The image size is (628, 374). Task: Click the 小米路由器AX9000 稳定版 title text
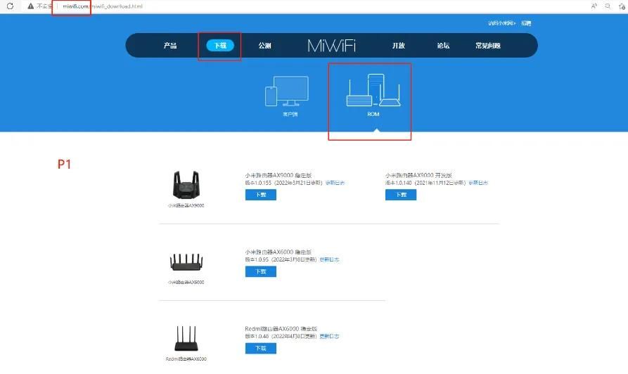(x=278, y=175)
